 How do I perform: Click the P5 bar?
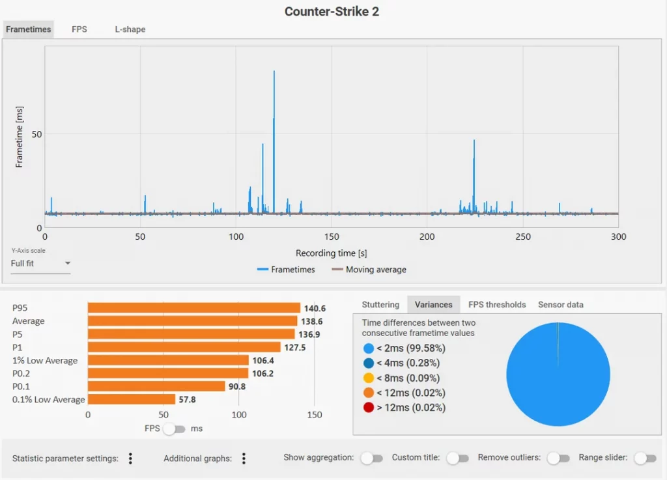coord(192,334)
